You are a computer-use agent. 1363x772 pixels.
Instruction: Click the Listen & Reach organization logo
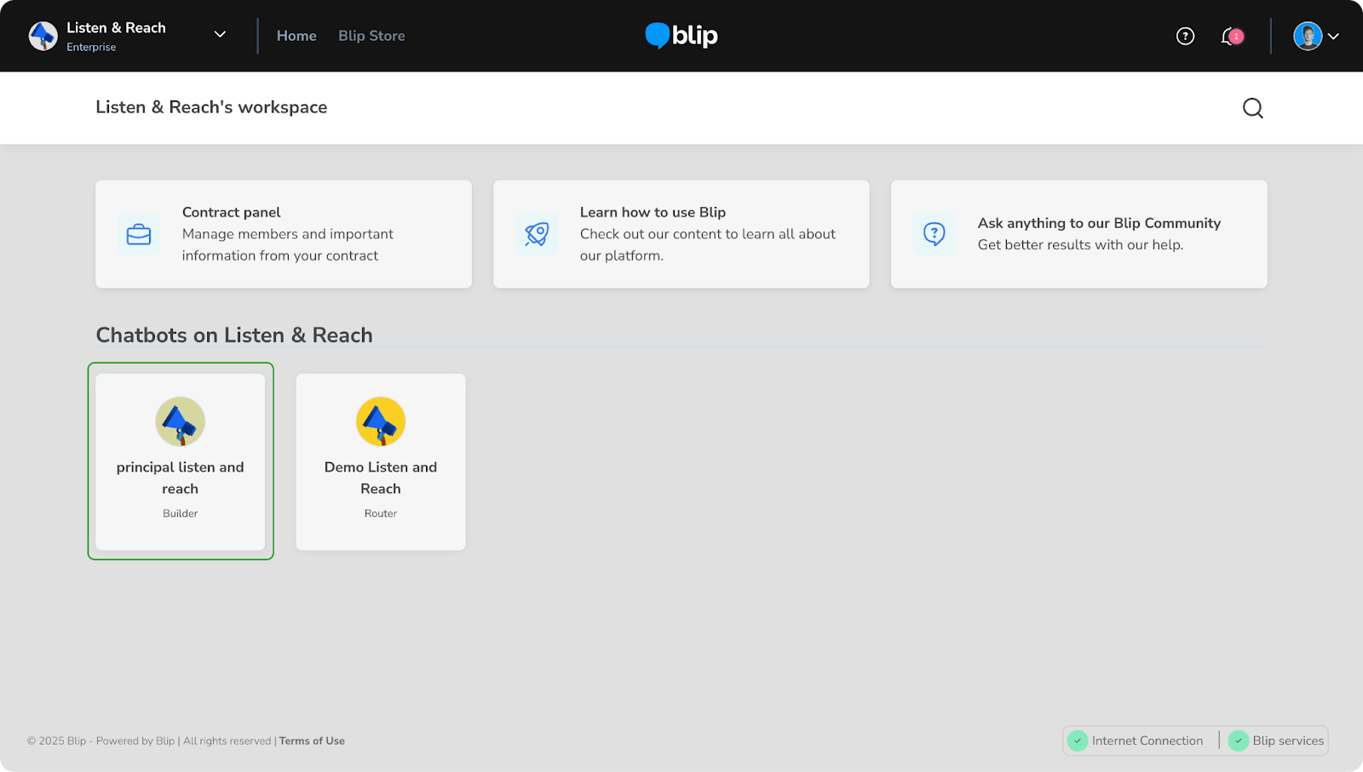[43, 36]
